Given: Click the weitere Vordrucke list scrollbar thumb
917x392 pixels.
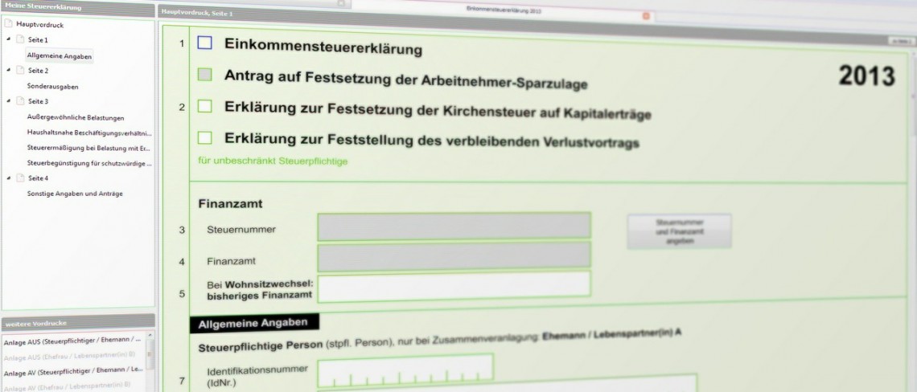Looking at the screenshot, I should tap(150, 354).
